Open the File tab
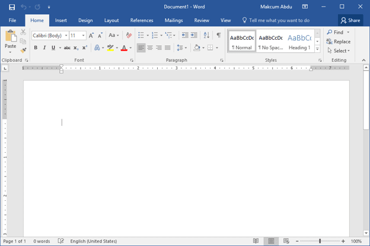This screenshot has height=246, width=370. 12,20
